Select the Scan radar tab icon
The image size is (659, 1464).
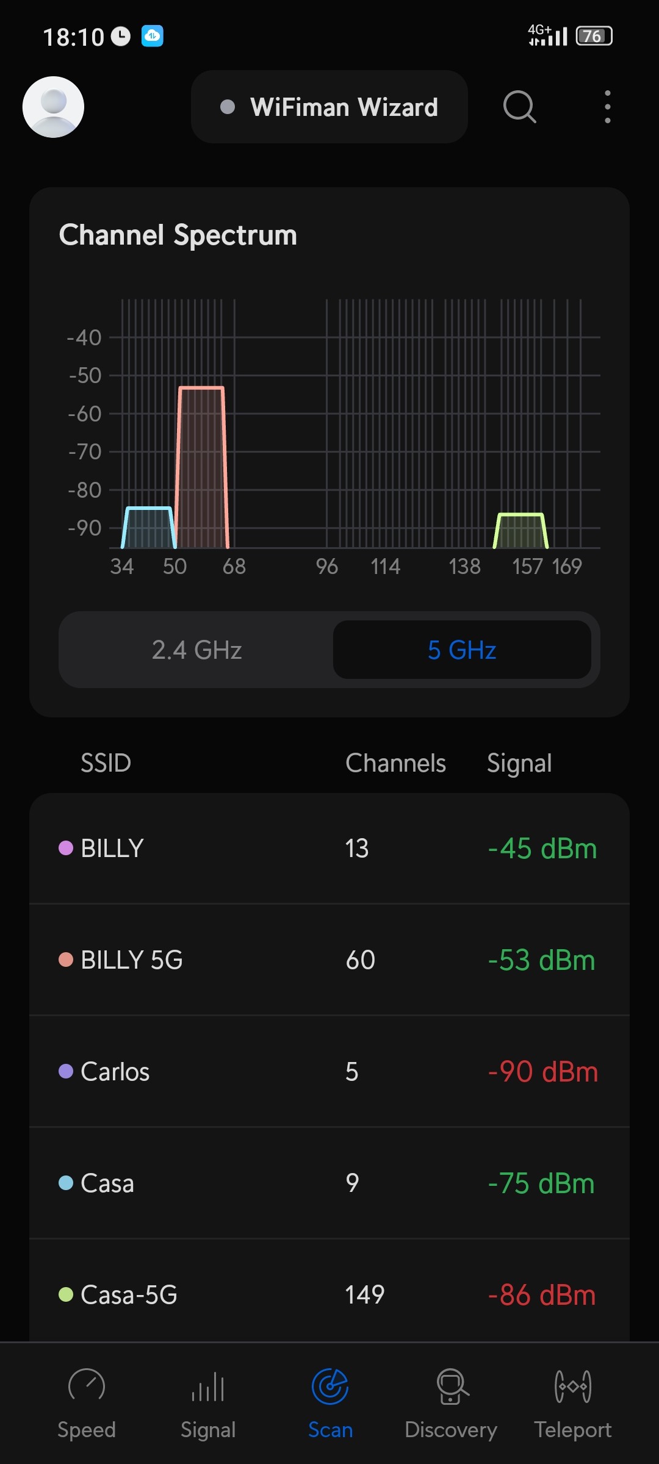[x=330, y=1386]
